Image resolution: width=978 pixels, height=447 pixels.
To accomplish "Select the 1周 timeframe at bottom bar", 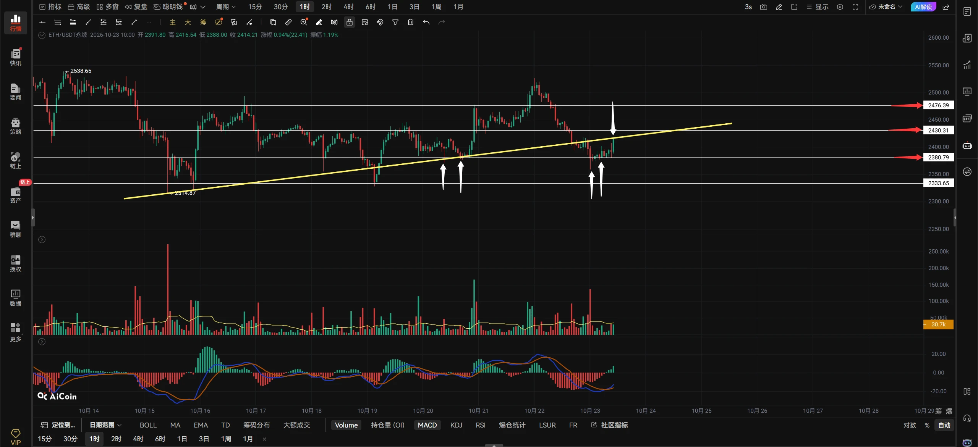I will click(x=226, y=439).
